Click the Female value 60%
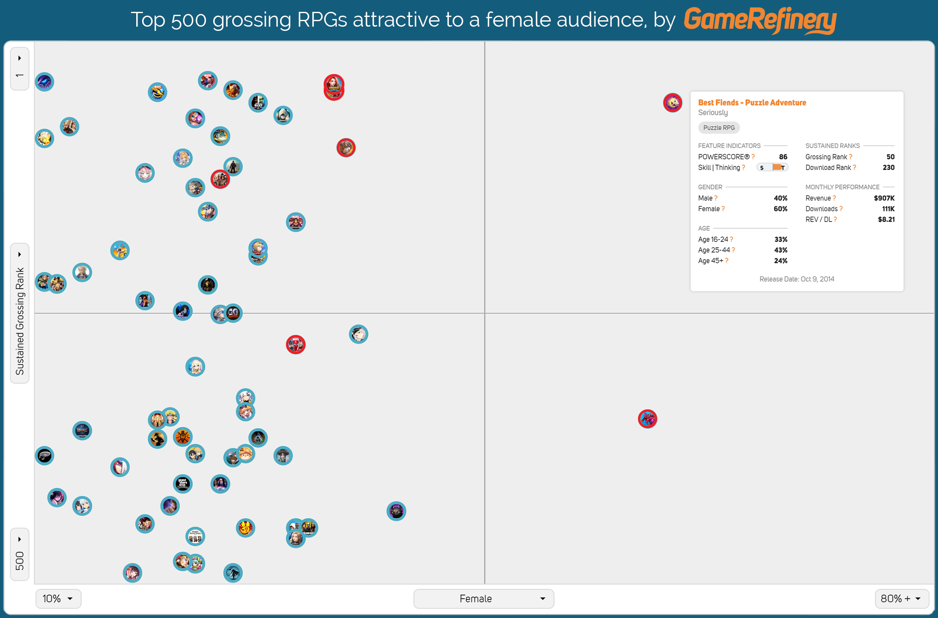The height and width of the screenshot is (618, 938). [x=781, y=209]
